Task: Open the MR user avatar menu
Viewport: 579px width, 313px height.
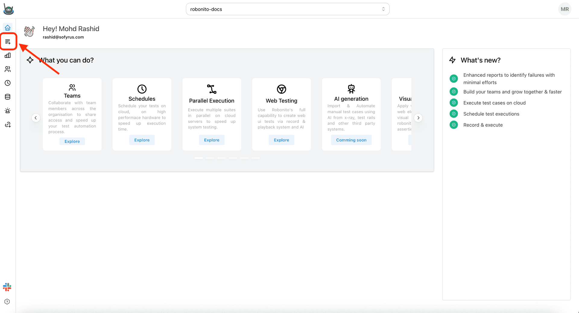Action: pyautogui.click(x=565, y=9)
